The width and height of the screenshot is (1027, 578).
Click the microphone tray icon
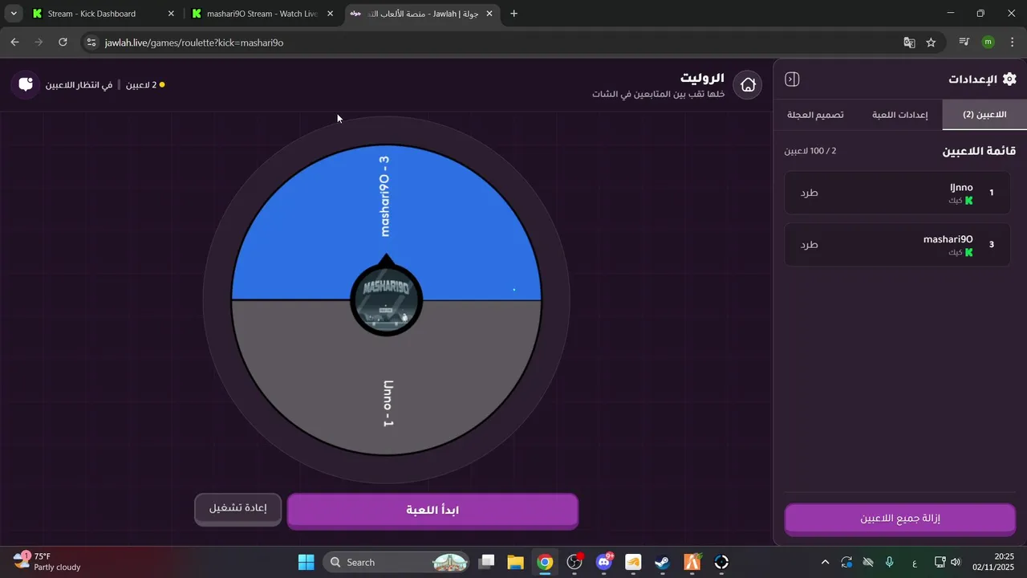click(889, 562)
